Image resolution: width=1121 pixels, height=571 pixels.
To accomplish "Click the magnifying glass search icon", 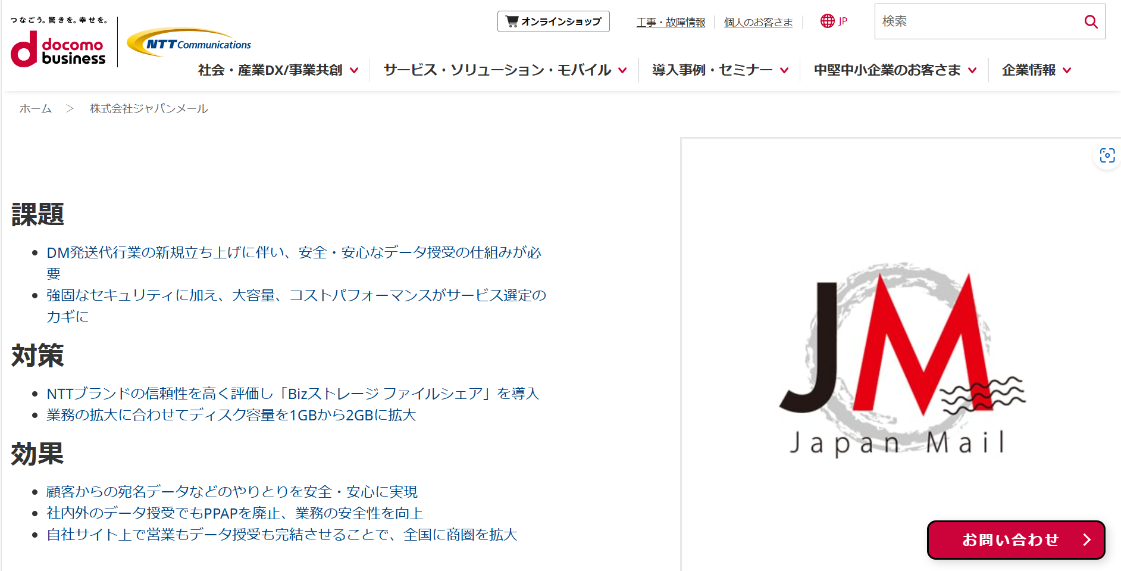I will [1091, 22].
